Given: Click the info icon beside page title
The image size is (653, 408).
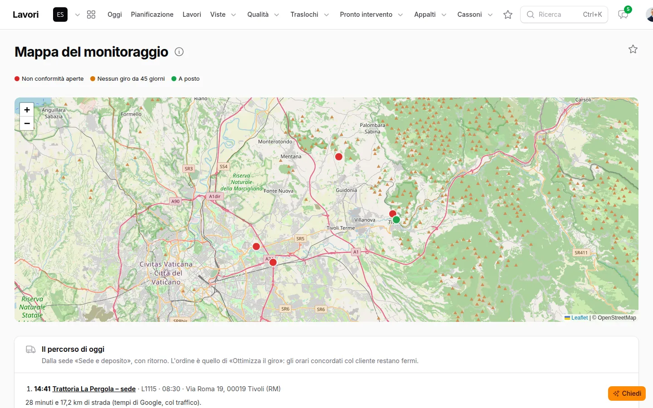Looking at the screenshot, I should (179, 52).
